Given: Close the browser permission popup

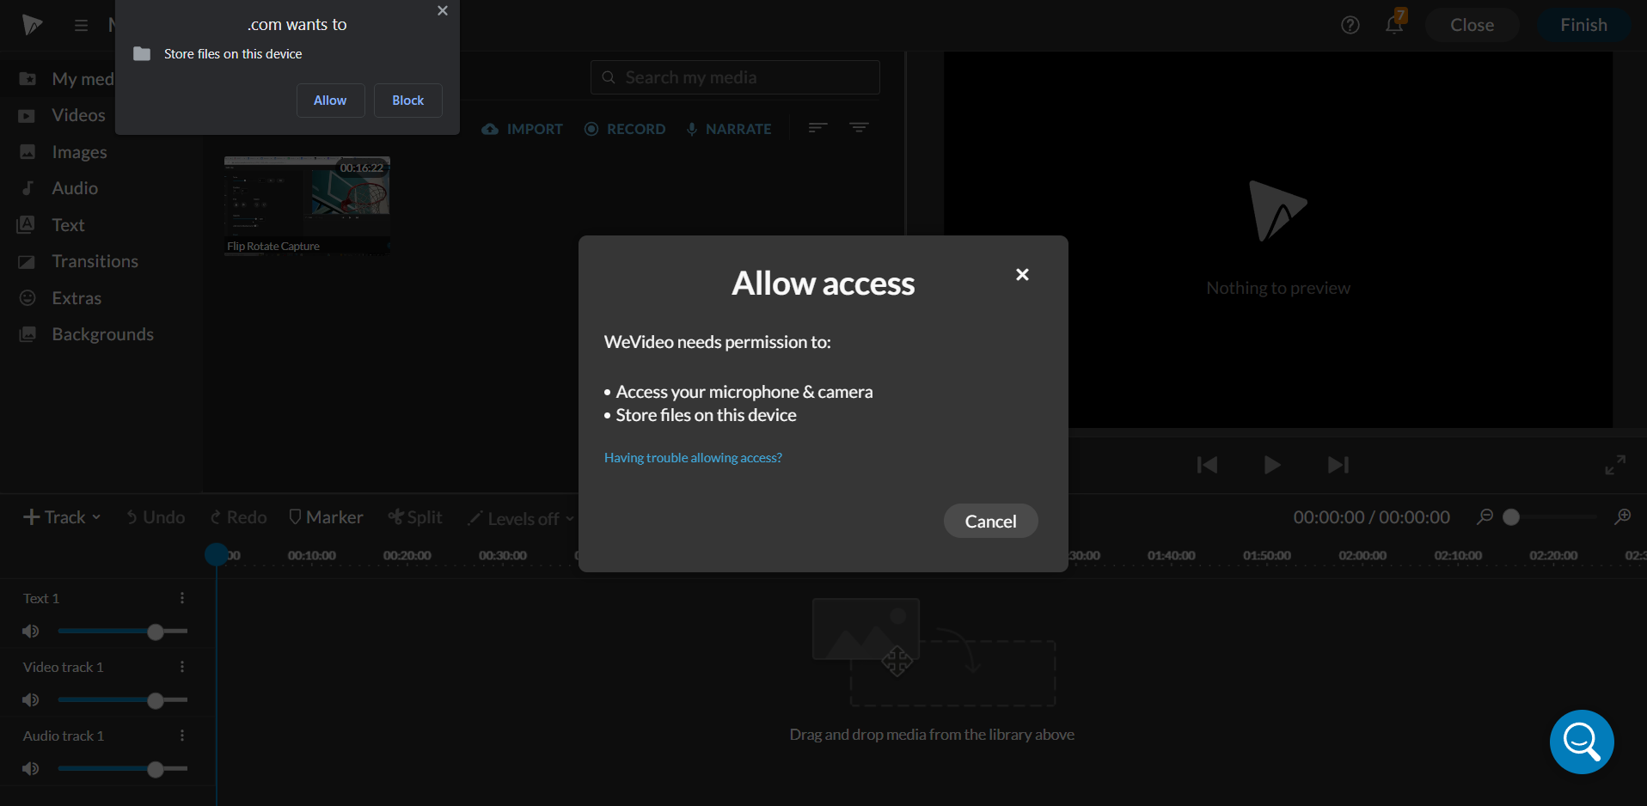Looking at the screenshot, I should point(443,11).
